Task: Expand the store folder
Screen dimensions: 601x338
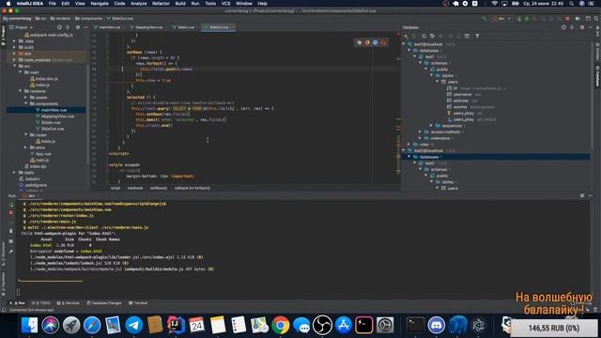Action: tap(26, 147)
